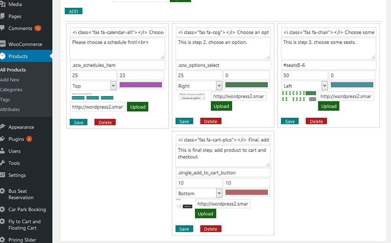
Task: Click the Settings icon in the sidebar
Action: pyautogui.click(x=2, y=175)
